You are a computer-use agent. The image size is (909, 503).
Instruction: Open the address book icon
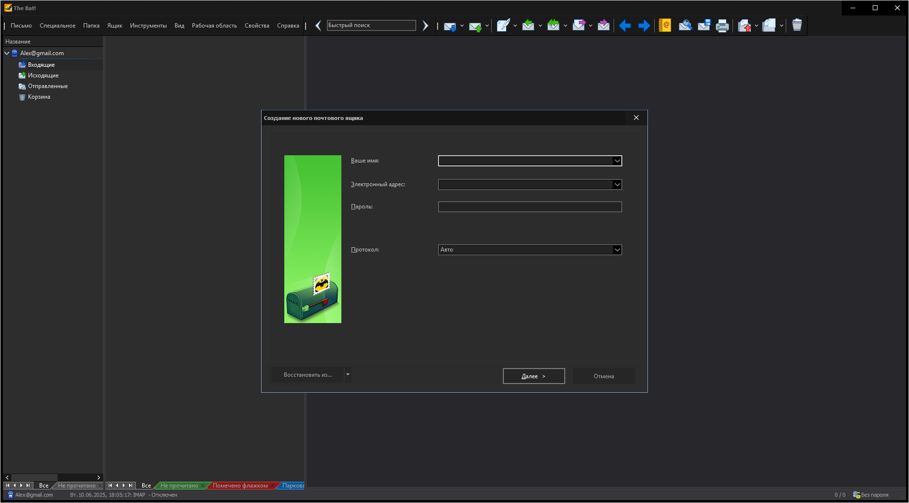665,25
